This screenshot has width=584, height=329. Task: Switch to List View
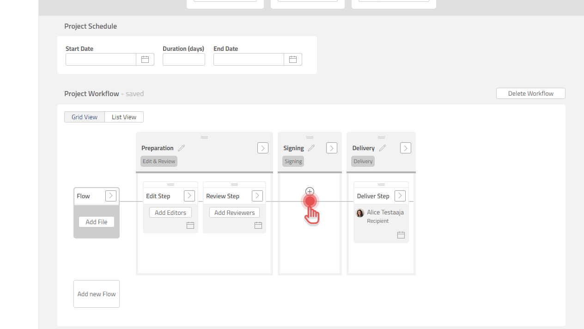pos(124,117)
